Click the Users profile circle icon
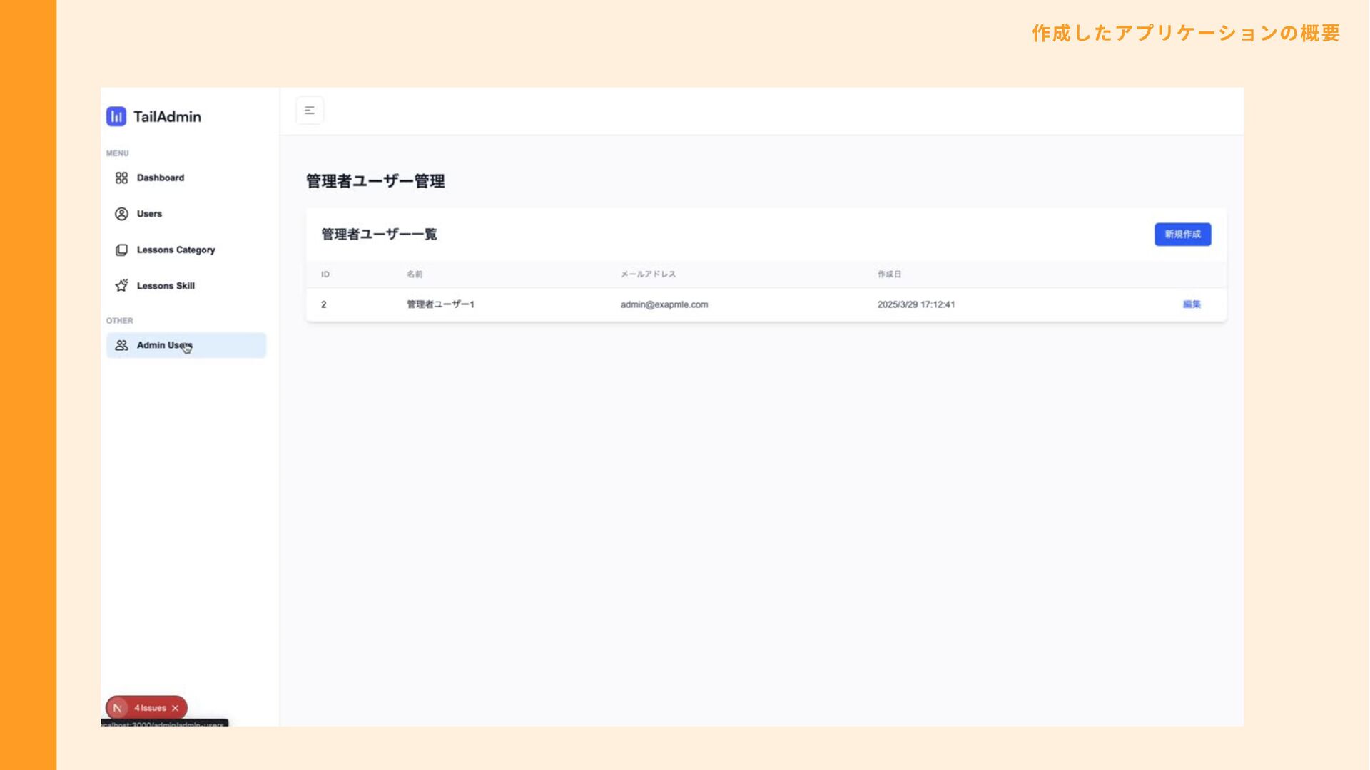 (x=121, y=214)
